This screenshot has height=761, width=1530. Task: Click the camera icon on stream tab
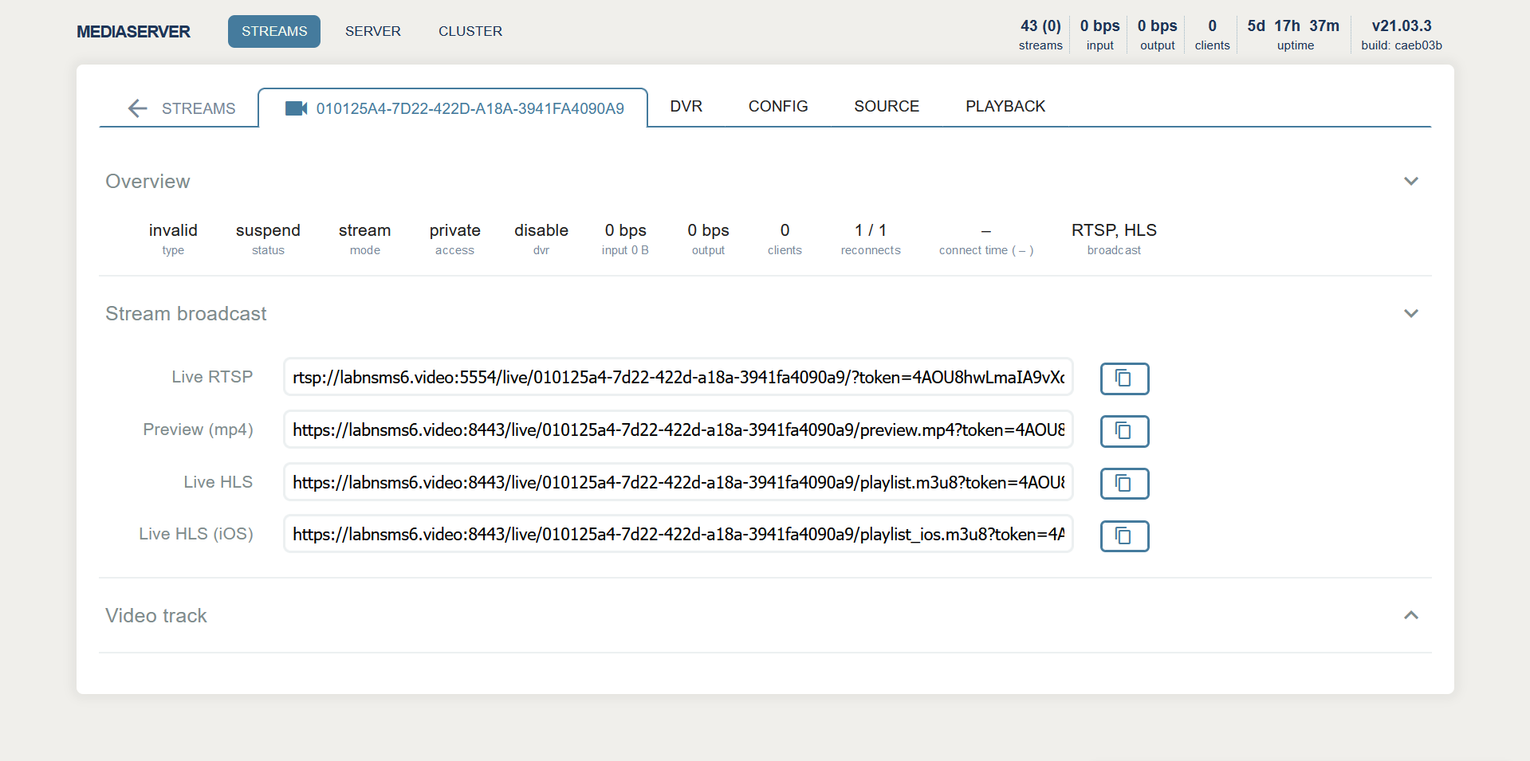coord(296,108)
